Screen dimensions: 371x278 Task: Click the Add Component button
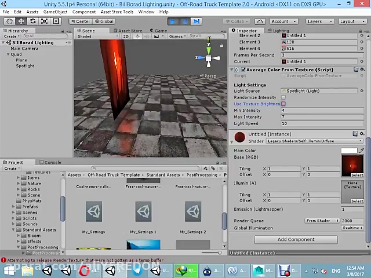point(296,239)
